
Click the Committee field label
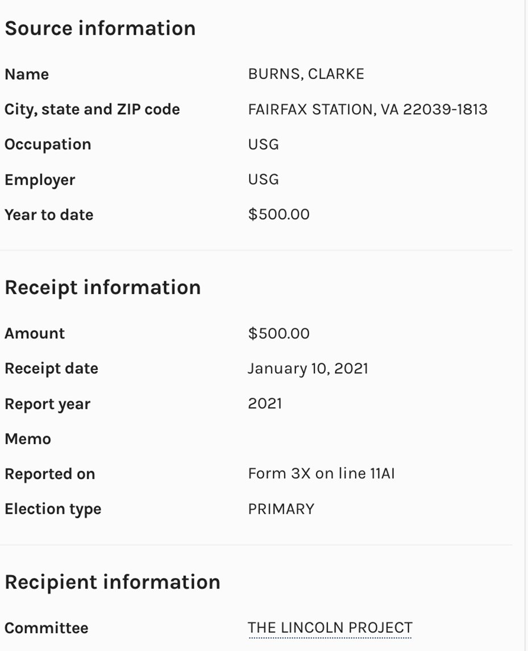(47, 628)
